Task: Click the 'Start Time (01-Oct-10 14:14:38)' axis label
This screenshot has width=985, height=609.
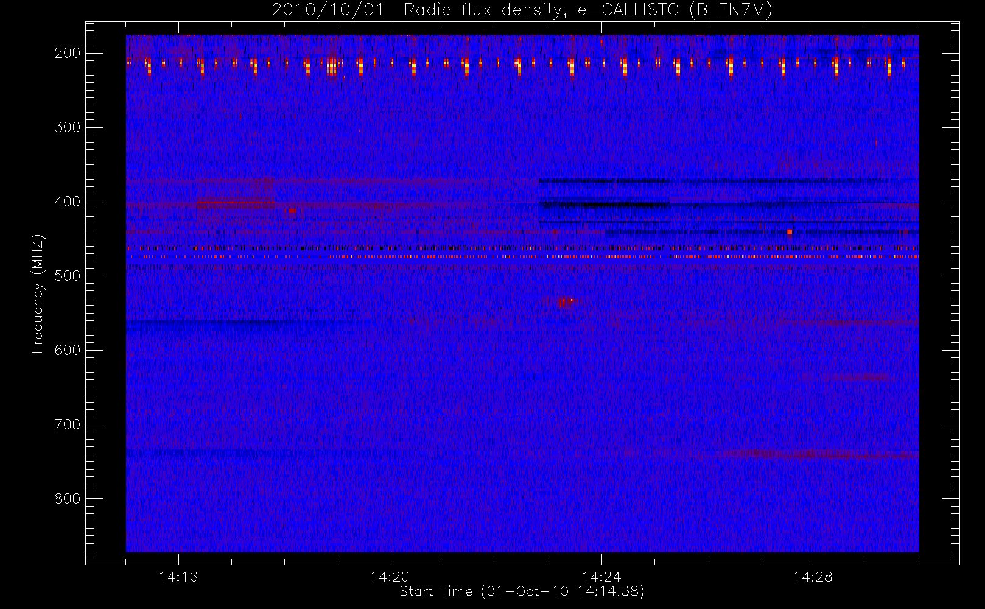Action: pyautogui.click(x=522, y=591)
